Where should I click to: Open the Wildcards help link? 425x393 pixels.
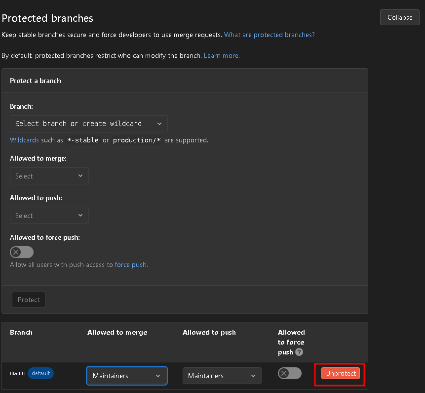(x=24, y=140)
